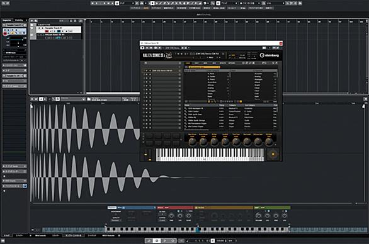This screenshot has width=369, height=244.
Task: Expand the first collapsed Inspector section
Action: coord(14,65)
